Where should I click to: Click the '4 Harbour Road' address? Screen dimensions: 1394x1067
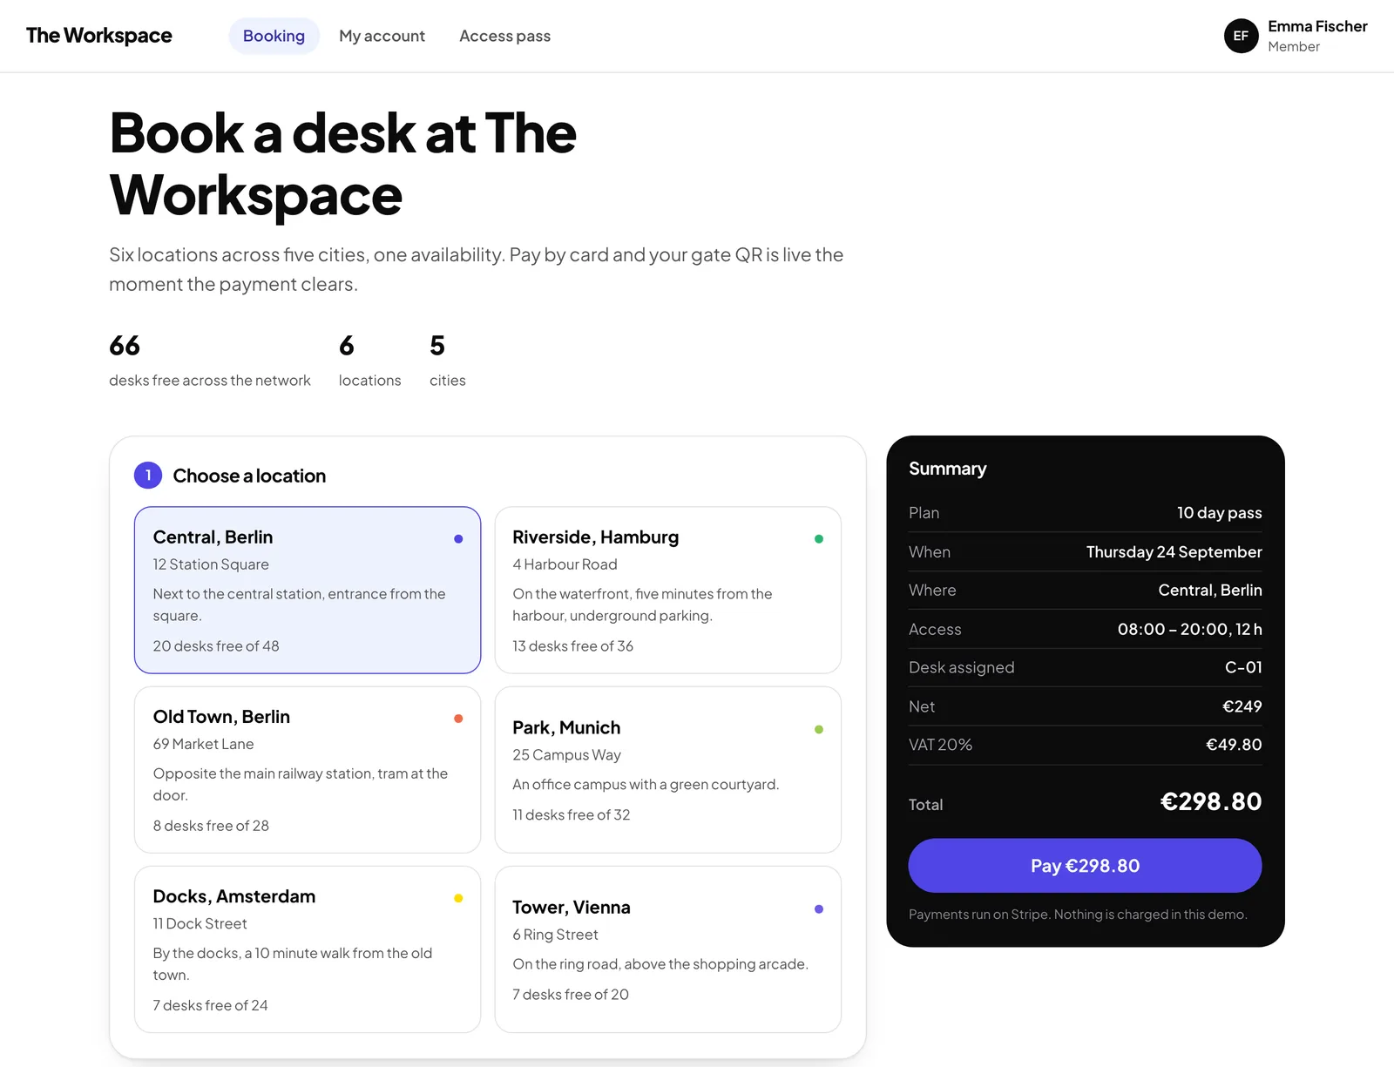click(565, 564)
